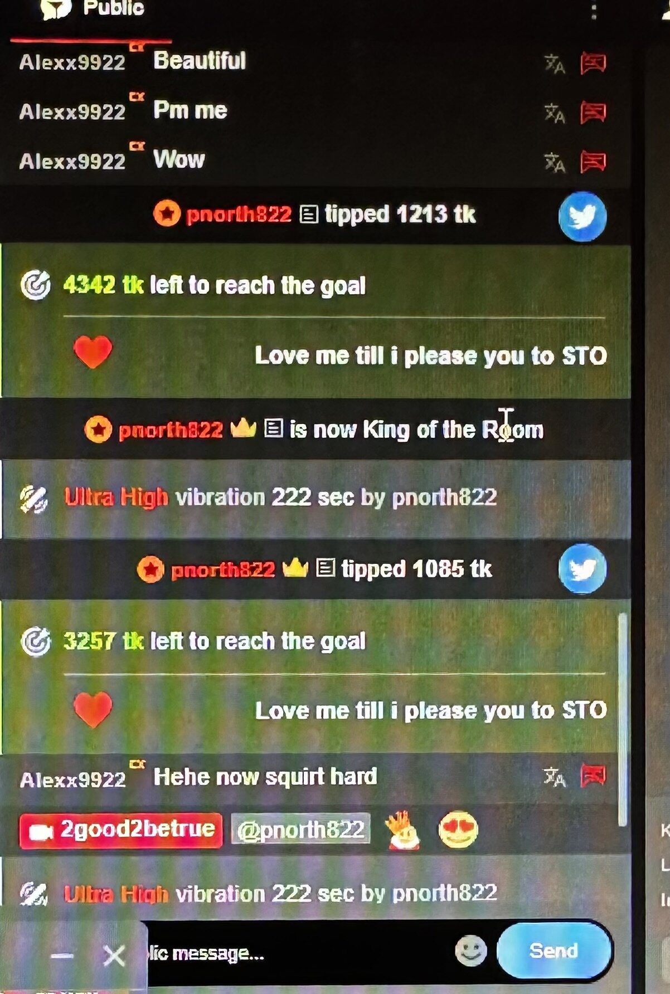Click the @pnorth822 mention tag
670x994 pixels.
click(300, 830)
